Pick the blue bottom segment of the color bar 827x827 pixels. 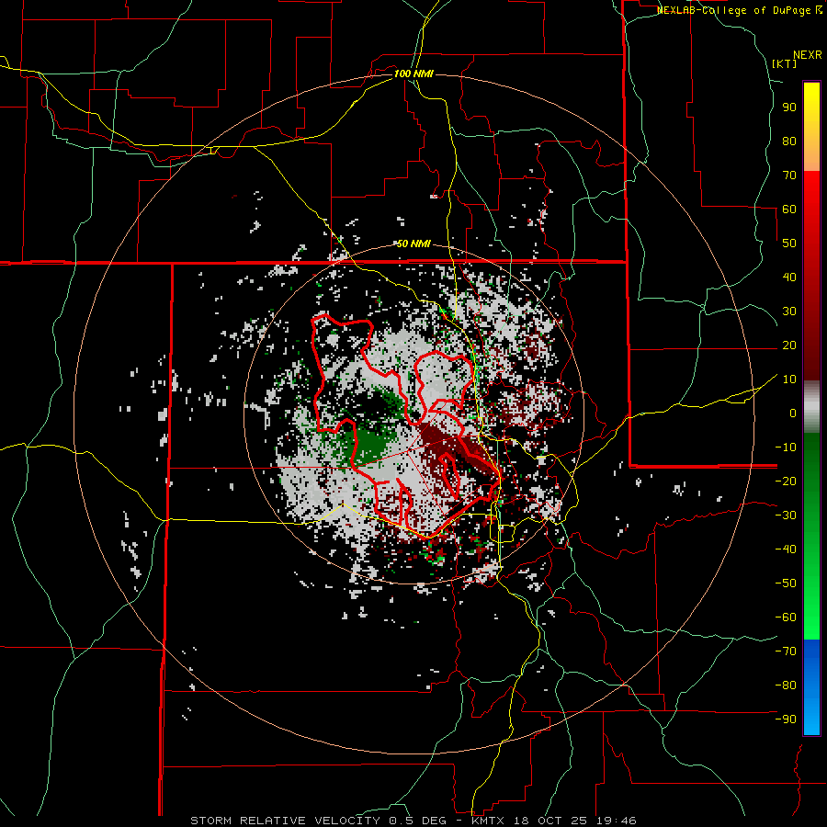[x=811, y=687]
